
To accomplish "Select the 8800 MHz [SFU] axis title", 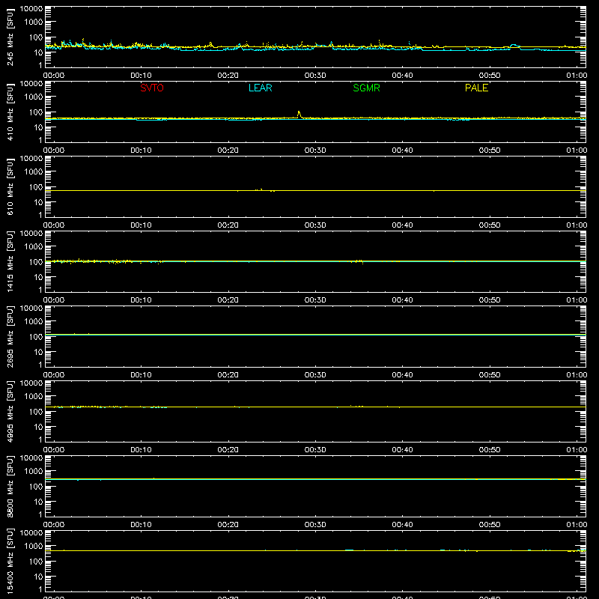I will click(x=10, y=486).
